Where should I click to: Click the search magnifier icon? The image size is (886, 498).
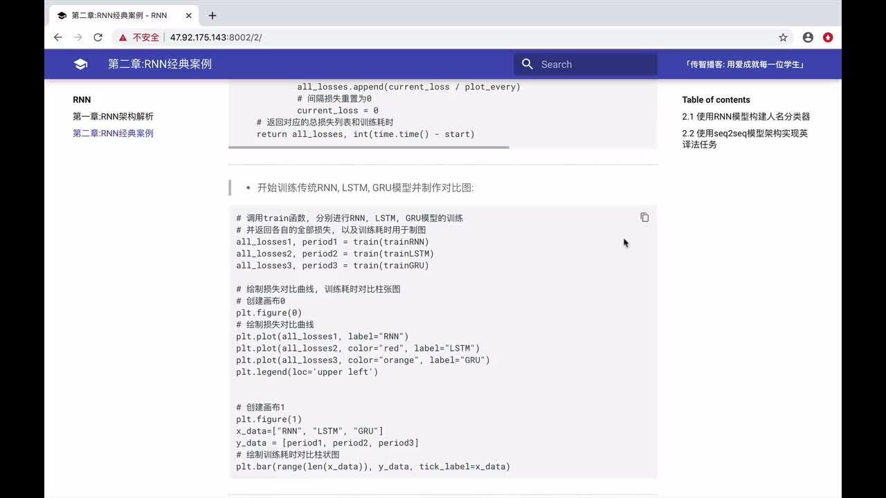(x=527, y=64)
